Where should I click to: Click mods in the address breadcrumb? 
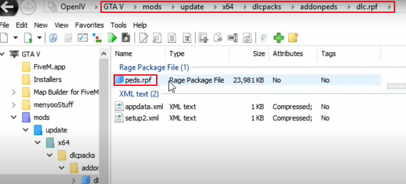tap(152, 7)
